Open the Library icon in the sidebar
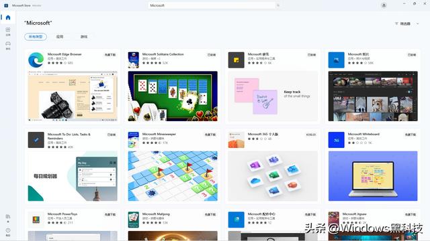Image resolution: width=430 pixels, height=241 pixels. 8,218
